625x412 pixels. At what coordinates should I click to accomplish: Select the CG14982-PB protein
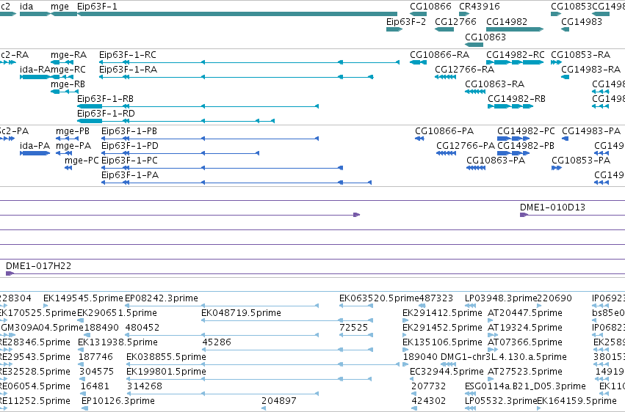(x=512, y=153)
